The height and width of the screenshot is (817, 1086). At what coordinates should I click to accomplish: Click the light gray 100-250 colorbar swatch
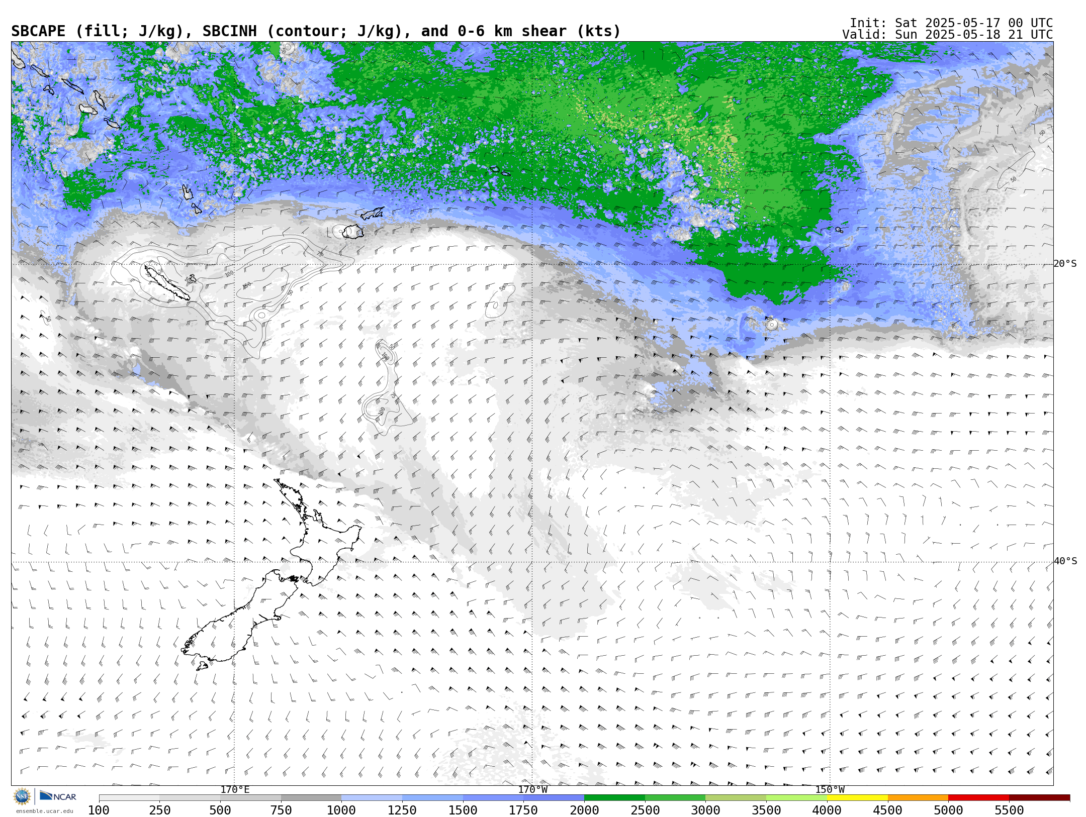(x=129, y=798)
